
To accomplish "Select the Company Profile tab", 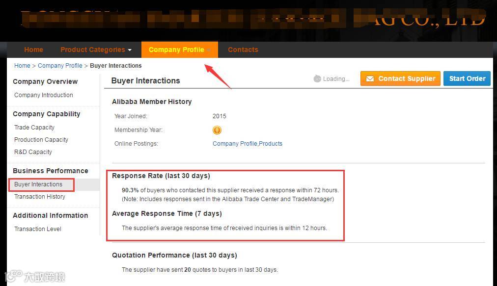I will click(179, 50).
